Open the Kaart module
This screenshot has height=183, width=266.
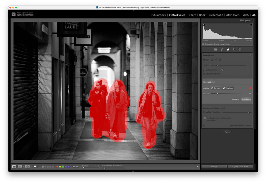(192, 15)
